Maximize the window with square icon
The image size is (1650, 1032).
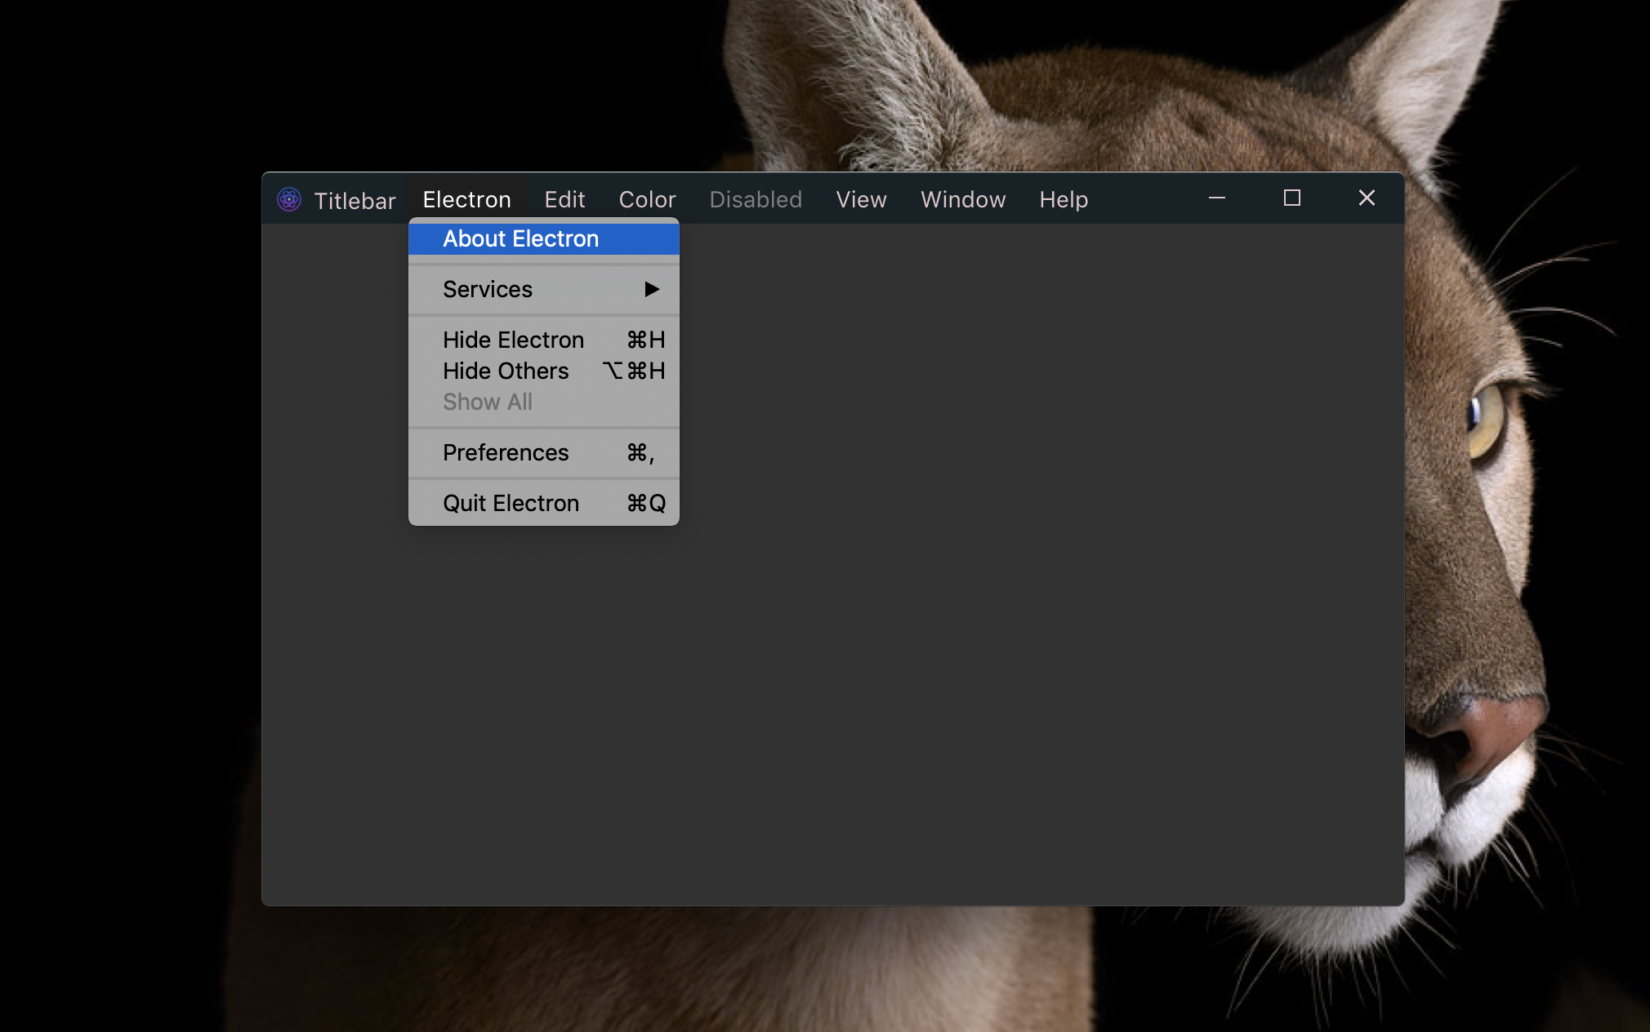click(1291, 198)
